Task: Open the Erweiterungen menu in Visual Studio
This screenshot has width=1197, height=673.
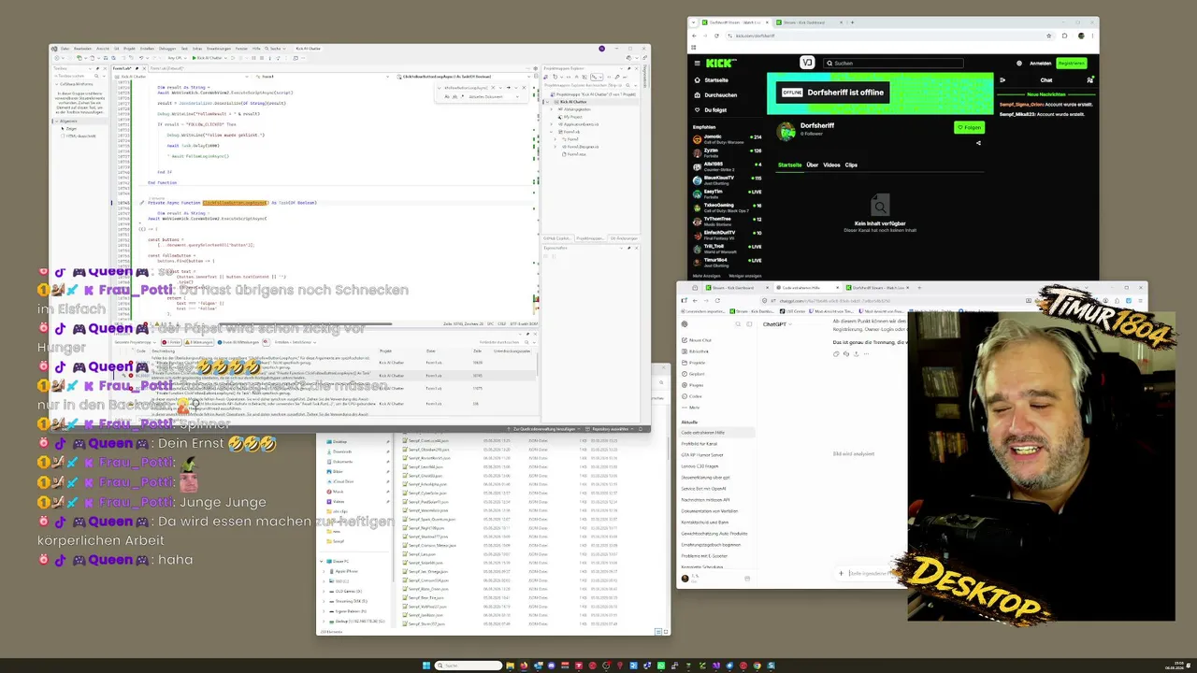Action: (x=218, y=49)
